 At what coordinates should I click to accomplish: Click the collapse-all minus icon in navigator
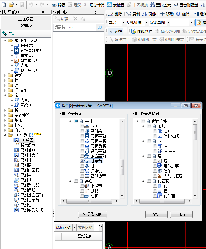click(12, 33)
